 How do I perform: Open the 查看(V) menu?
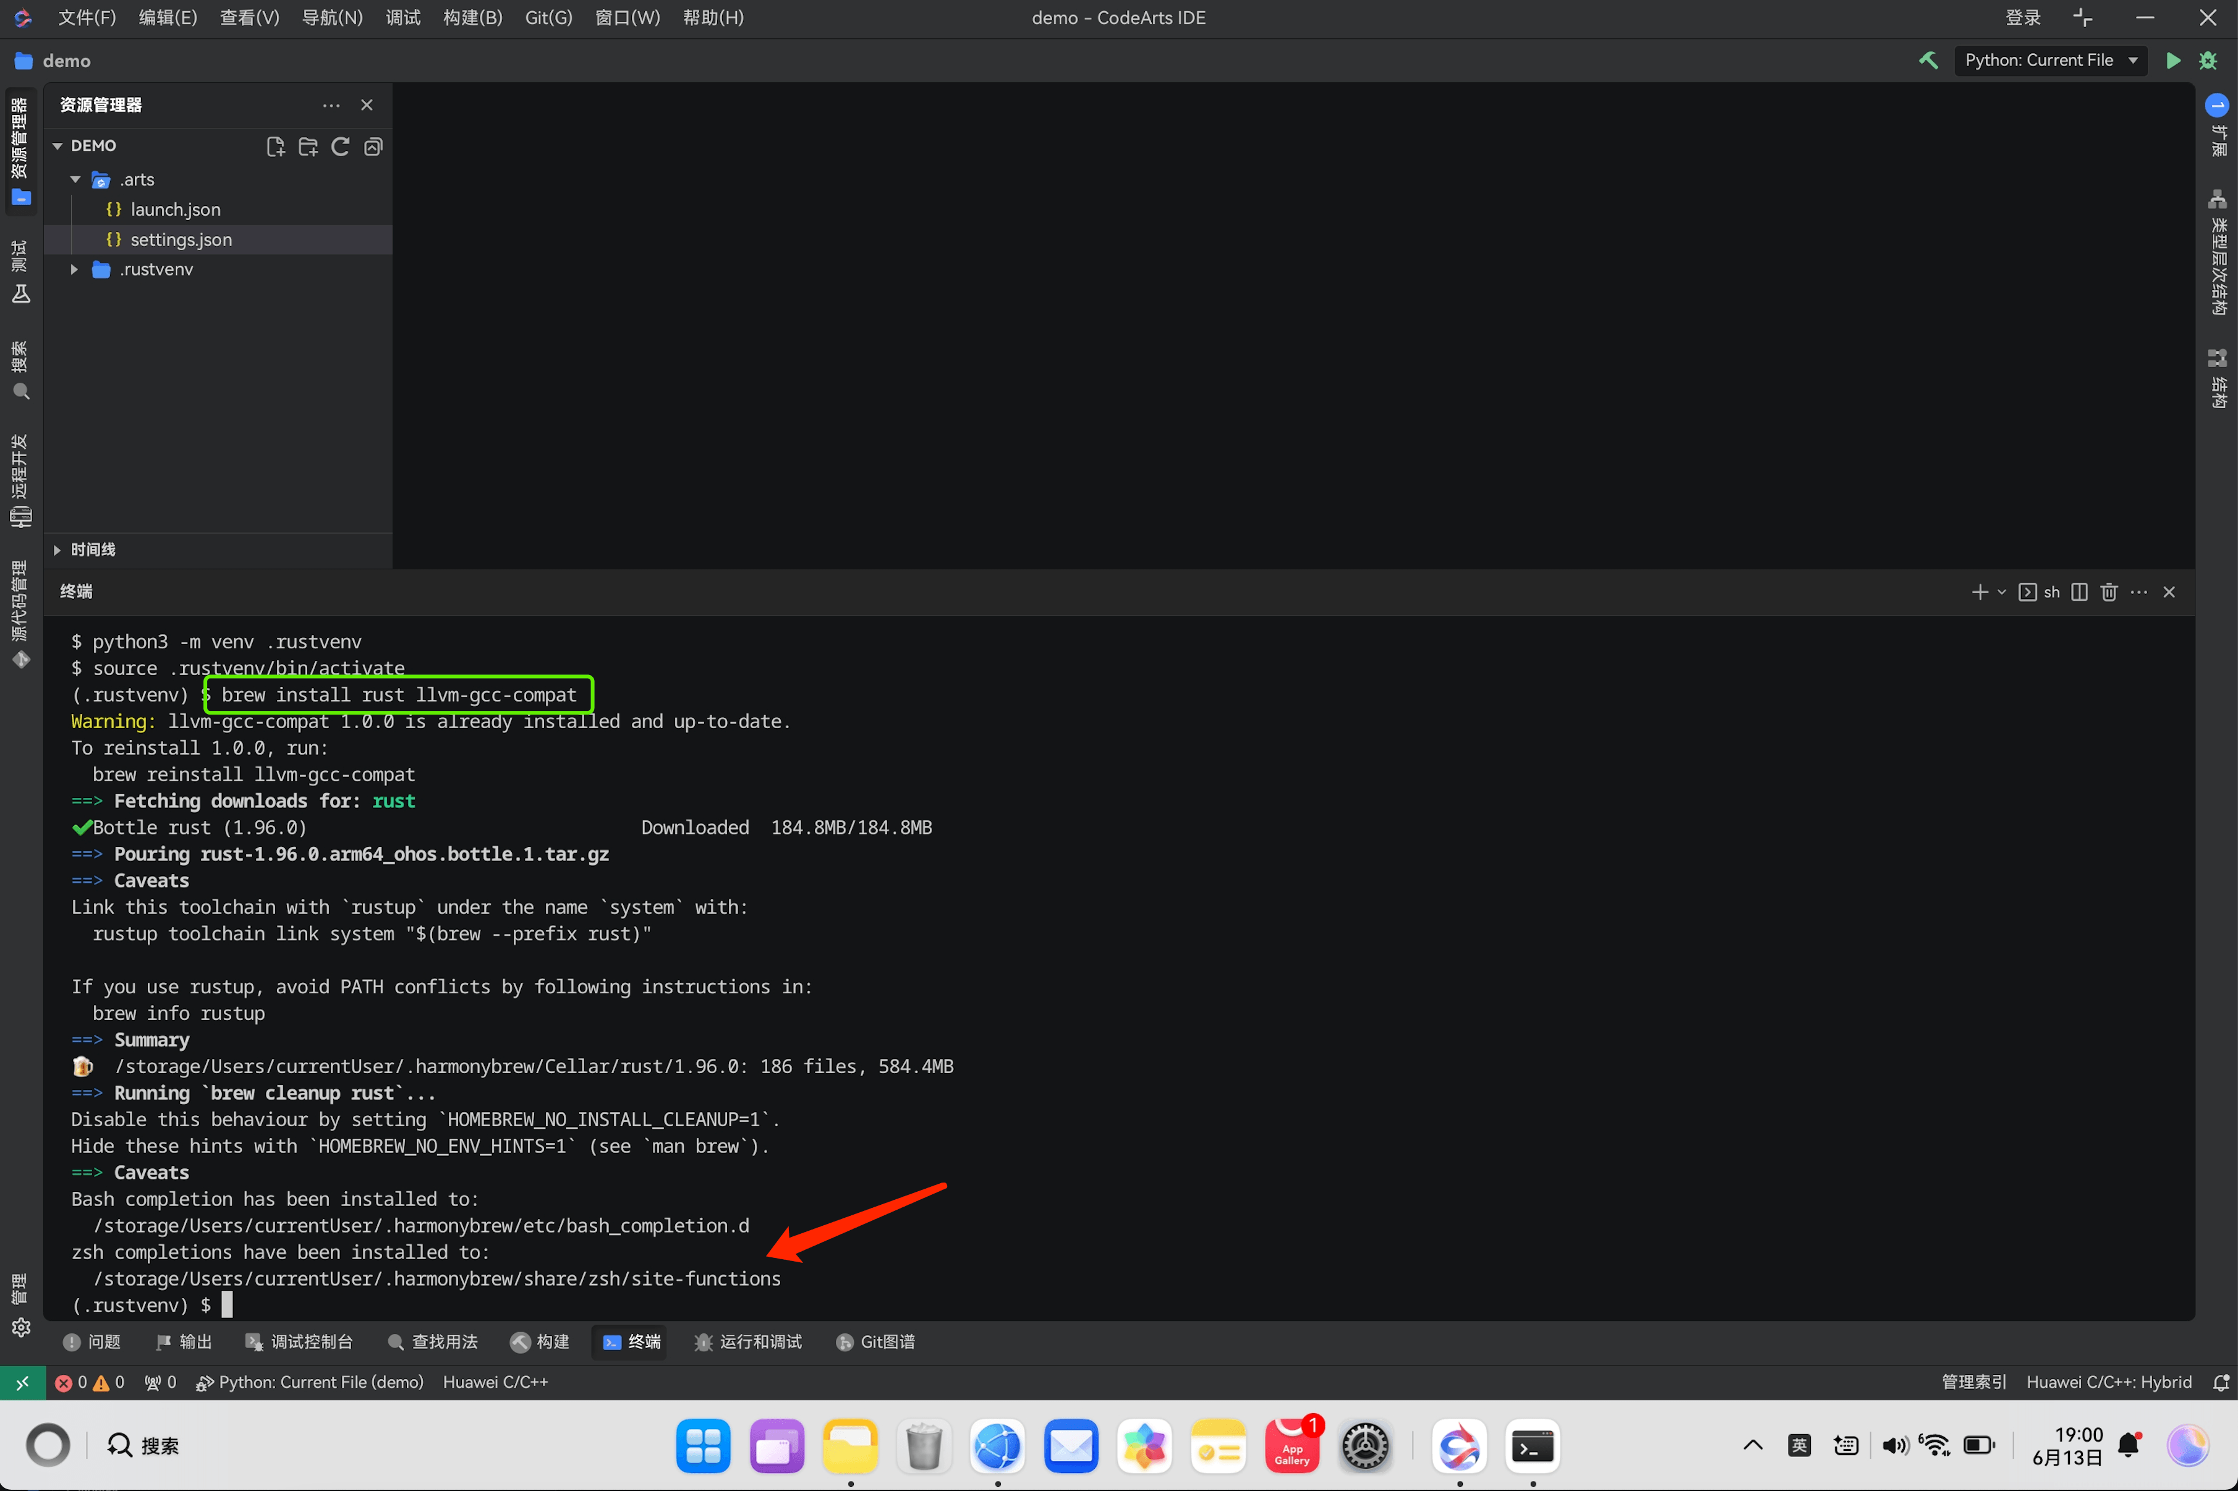250,17
